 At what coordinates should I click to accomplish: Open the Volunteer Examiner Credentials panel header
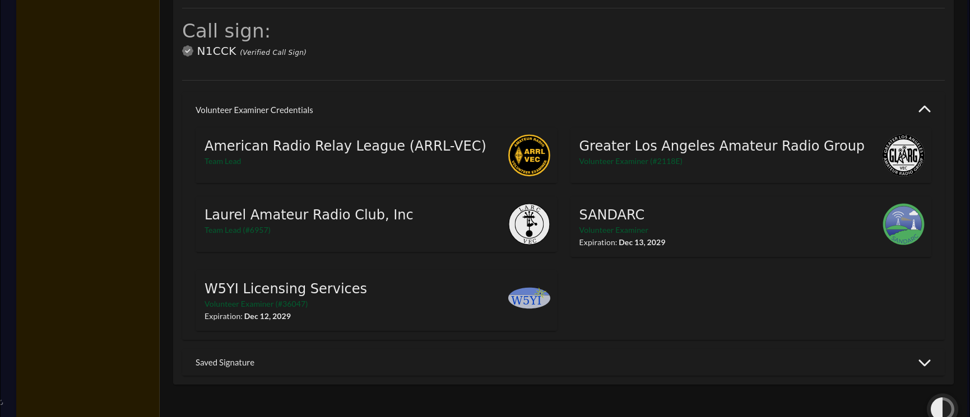click(x=563, y=110)
